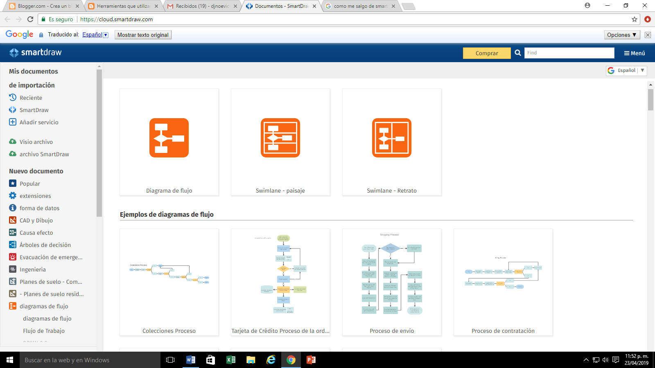Select the extensiones gear icon
Image resolution: width=655 pixels, height=368 pixels.
click(x=13, y=195)
